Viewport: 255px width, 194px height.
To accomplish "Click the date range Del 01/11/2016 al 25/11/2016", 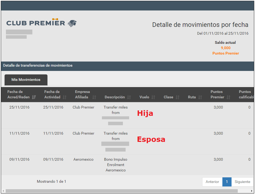I will pyautogui.click(x=223, y=33).
